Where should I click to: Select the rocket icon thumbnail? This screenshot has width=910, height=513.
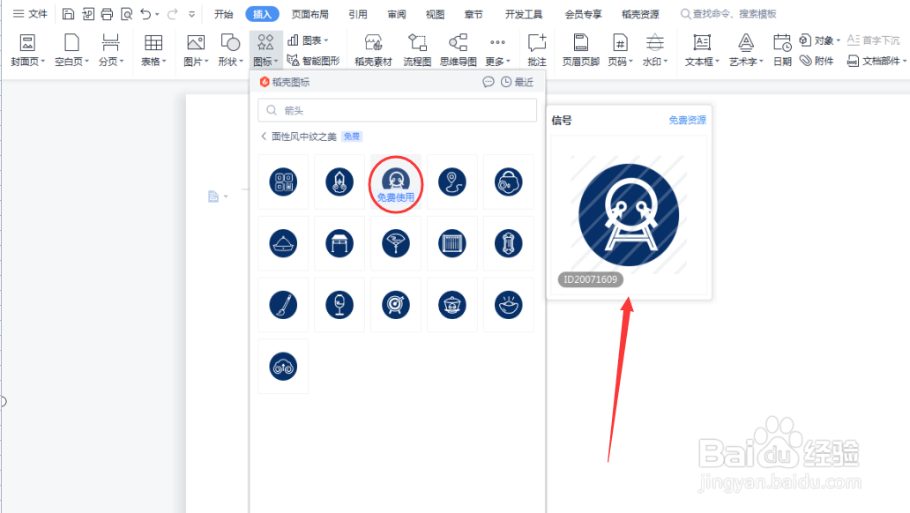point(339,182)
